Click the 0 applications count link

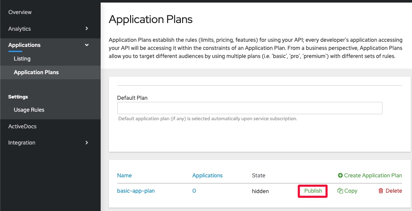(194, 191)
